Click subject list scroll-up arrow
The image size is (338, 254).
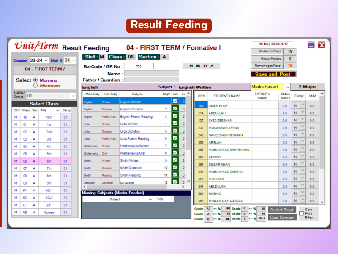188,94
